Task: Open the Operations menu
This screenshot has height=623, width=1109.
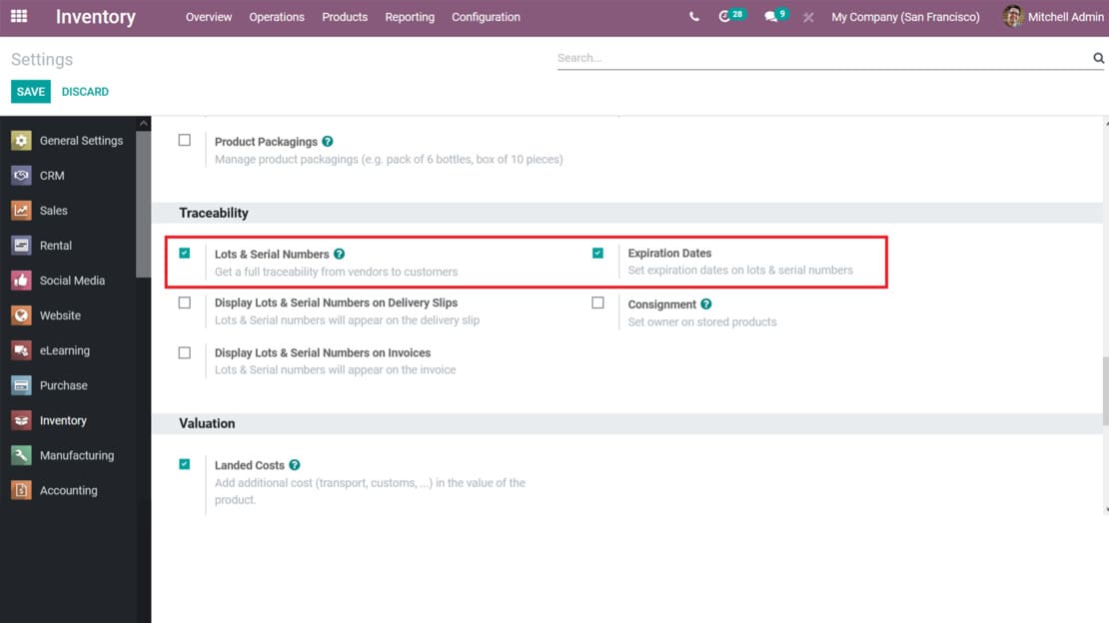Action: (x=277, y=17)
